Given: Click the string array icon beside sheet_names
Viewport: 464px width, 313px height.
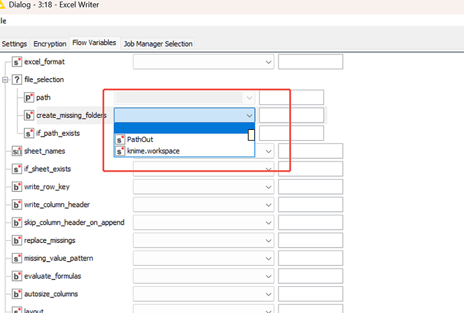Looking at the screenshot, I should tap(17, 151).
